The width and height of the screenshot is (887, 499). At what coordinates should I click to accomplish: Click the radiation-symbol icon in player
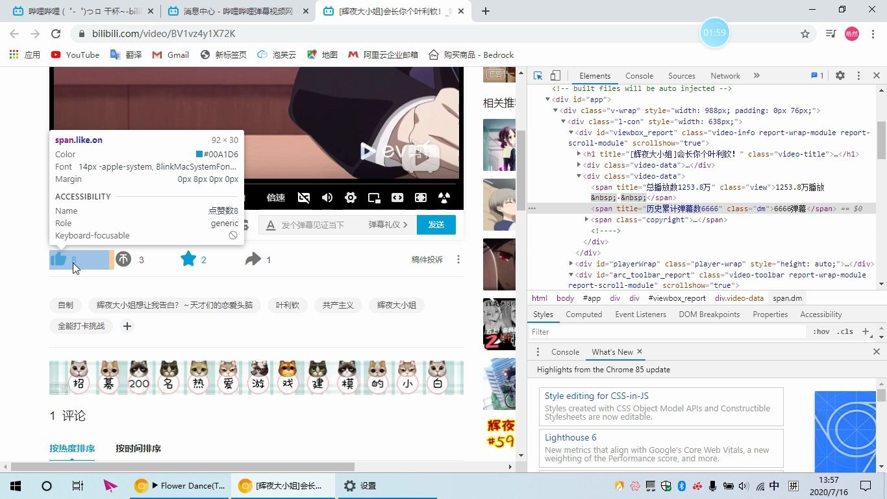[x=444, y=198]
